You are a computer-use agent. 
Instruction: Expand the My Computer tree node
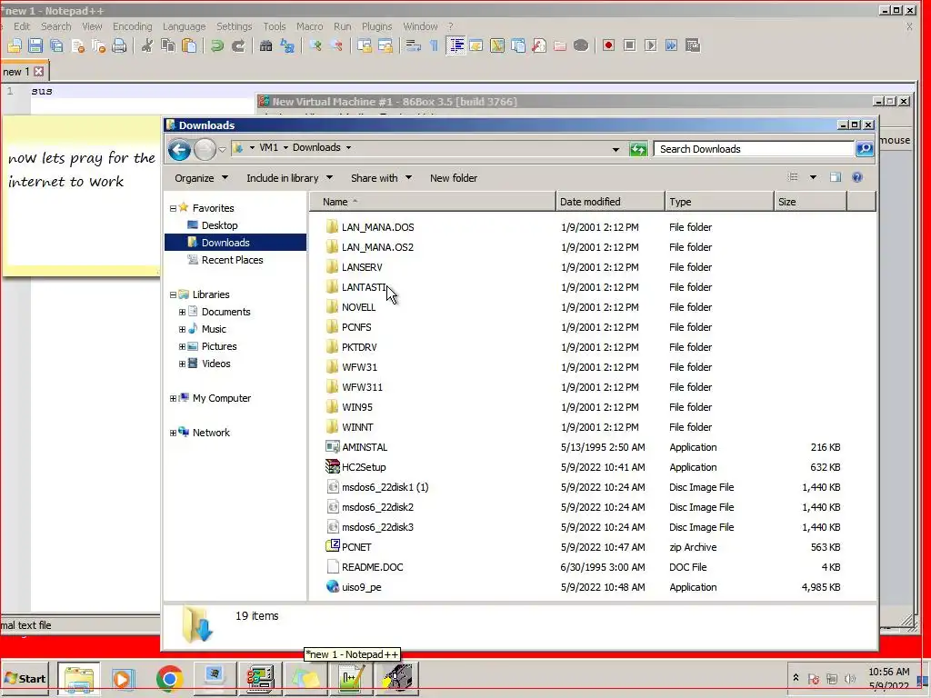[x=173, y=398]
